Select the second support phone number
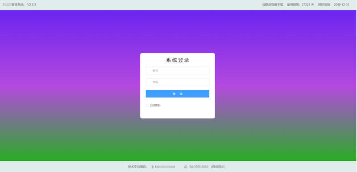The height and width of the screenshot is (172, 357). [198, 167]
